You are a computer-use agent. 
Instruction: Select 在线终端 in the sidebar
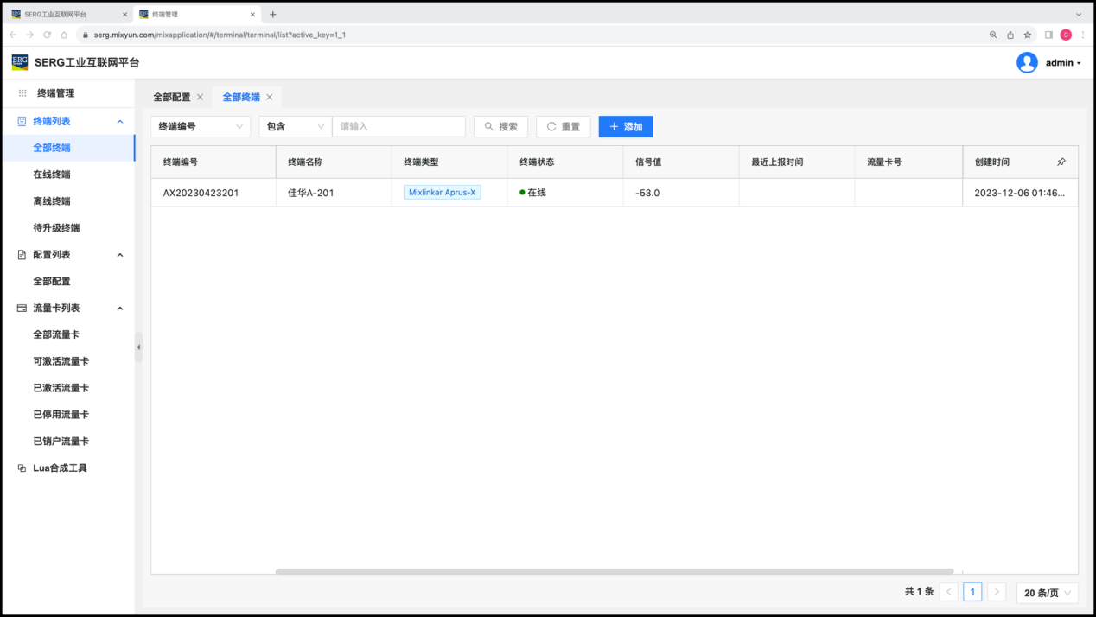point(52,175)
